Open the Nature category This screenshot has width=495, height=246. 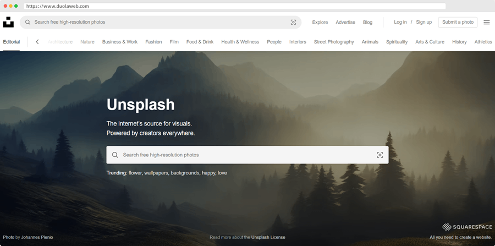87,42
